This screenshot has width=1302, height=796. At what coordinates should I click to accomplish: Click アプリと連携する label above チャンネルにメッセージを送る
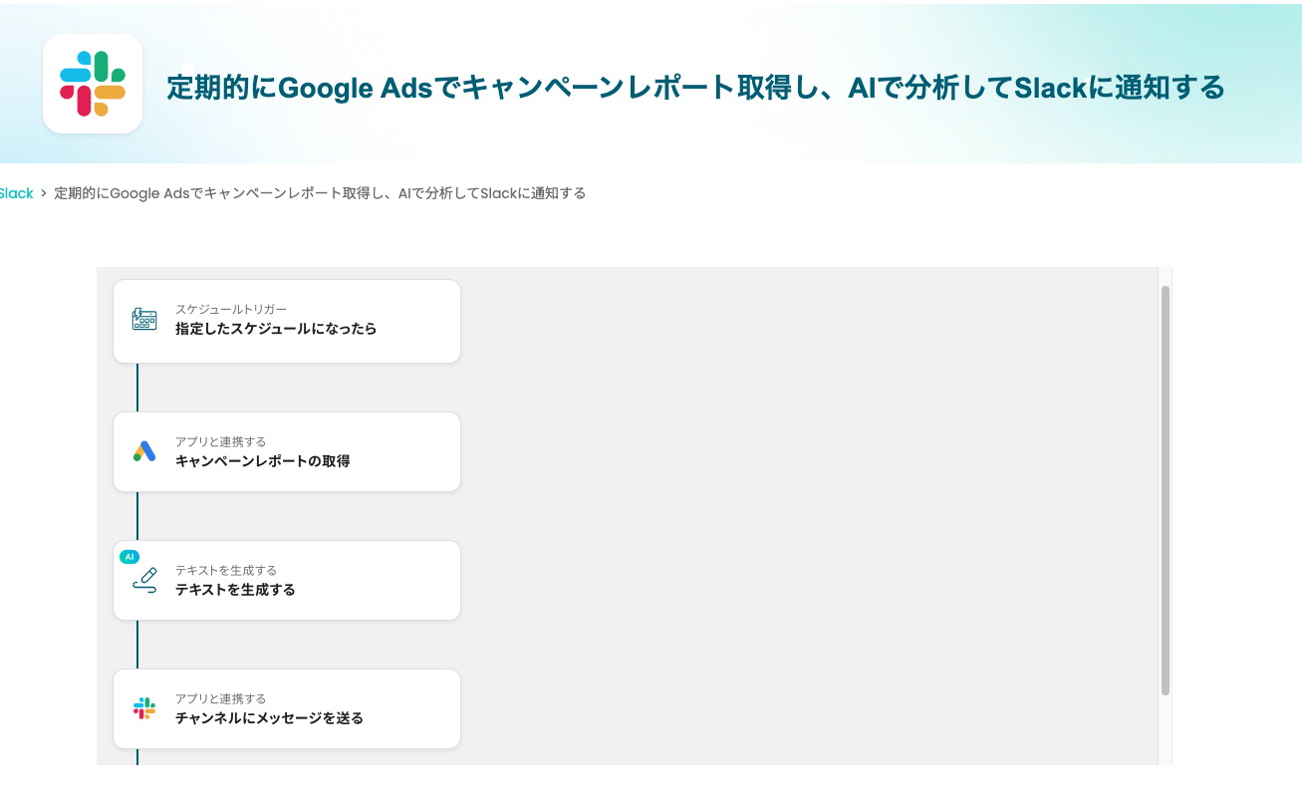(x=220, y=699)
